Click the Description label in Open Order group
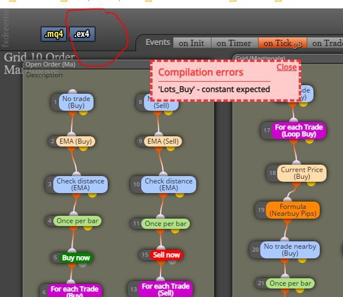343x297 pixels. point(44,75)
